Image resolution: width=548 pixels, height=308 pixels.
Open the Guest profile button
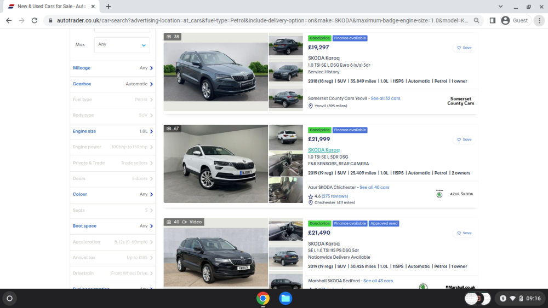coord(515,21)
